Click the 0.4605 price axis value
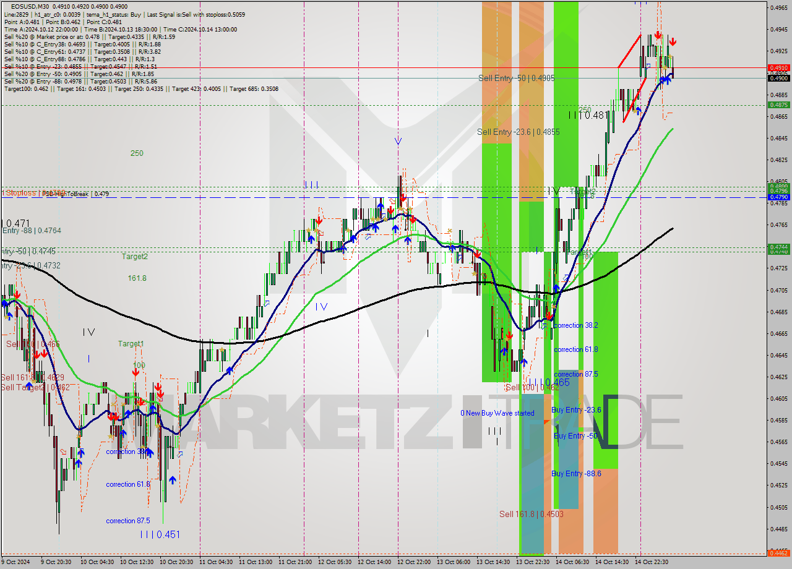The width and height of the screenshot is (792, 569). 778,398
